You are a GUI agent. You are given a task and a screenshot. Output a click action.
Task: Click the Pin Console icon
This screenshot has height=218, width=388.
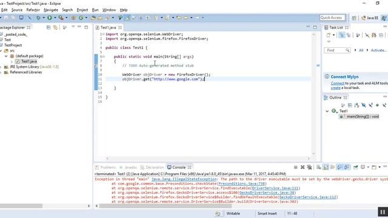(356, 167)
